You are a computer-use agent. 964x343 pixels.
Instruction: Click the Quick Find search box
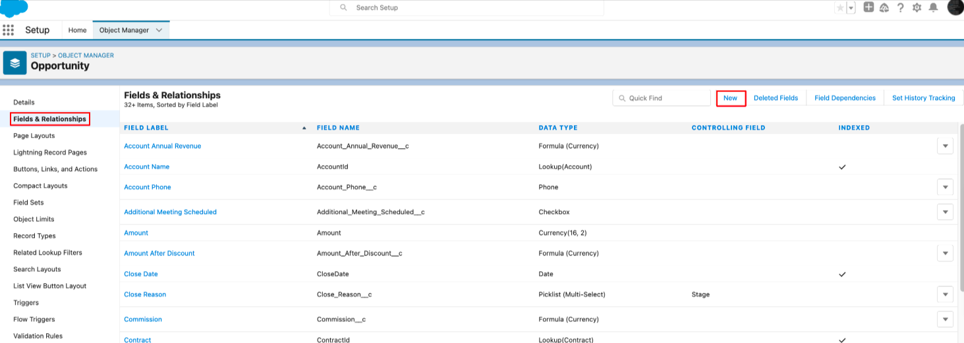pyautogui.click(x=662, y=98)
